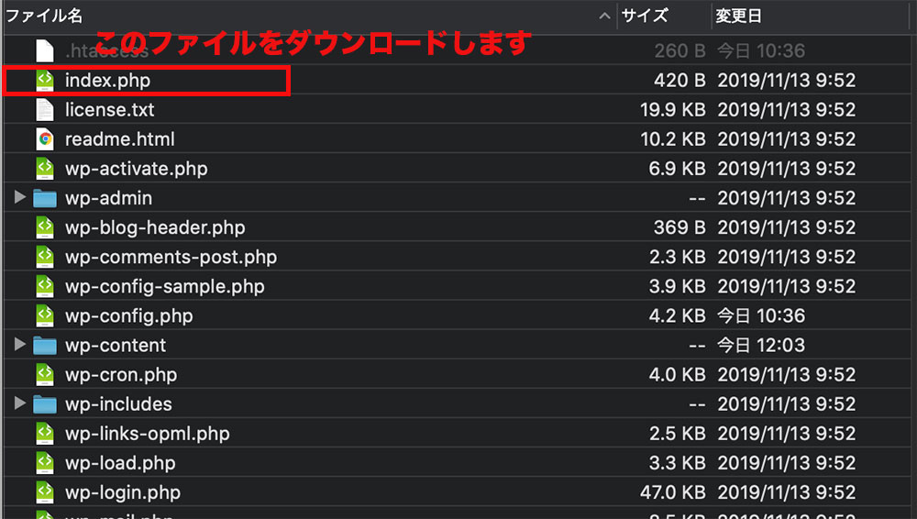
Task: Sort by 変更日 column header
Action: 738,16
